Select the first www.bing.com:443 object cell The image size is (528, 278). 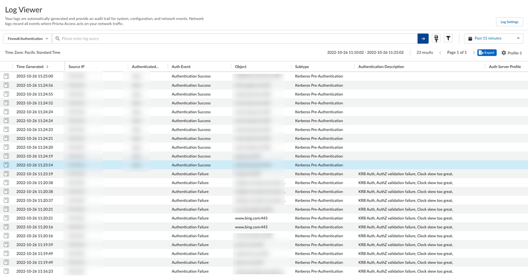(x=251, y=218)
